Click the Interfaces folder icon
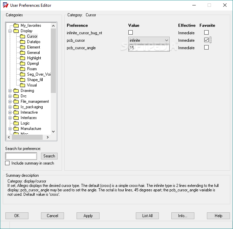 [16, 118]
